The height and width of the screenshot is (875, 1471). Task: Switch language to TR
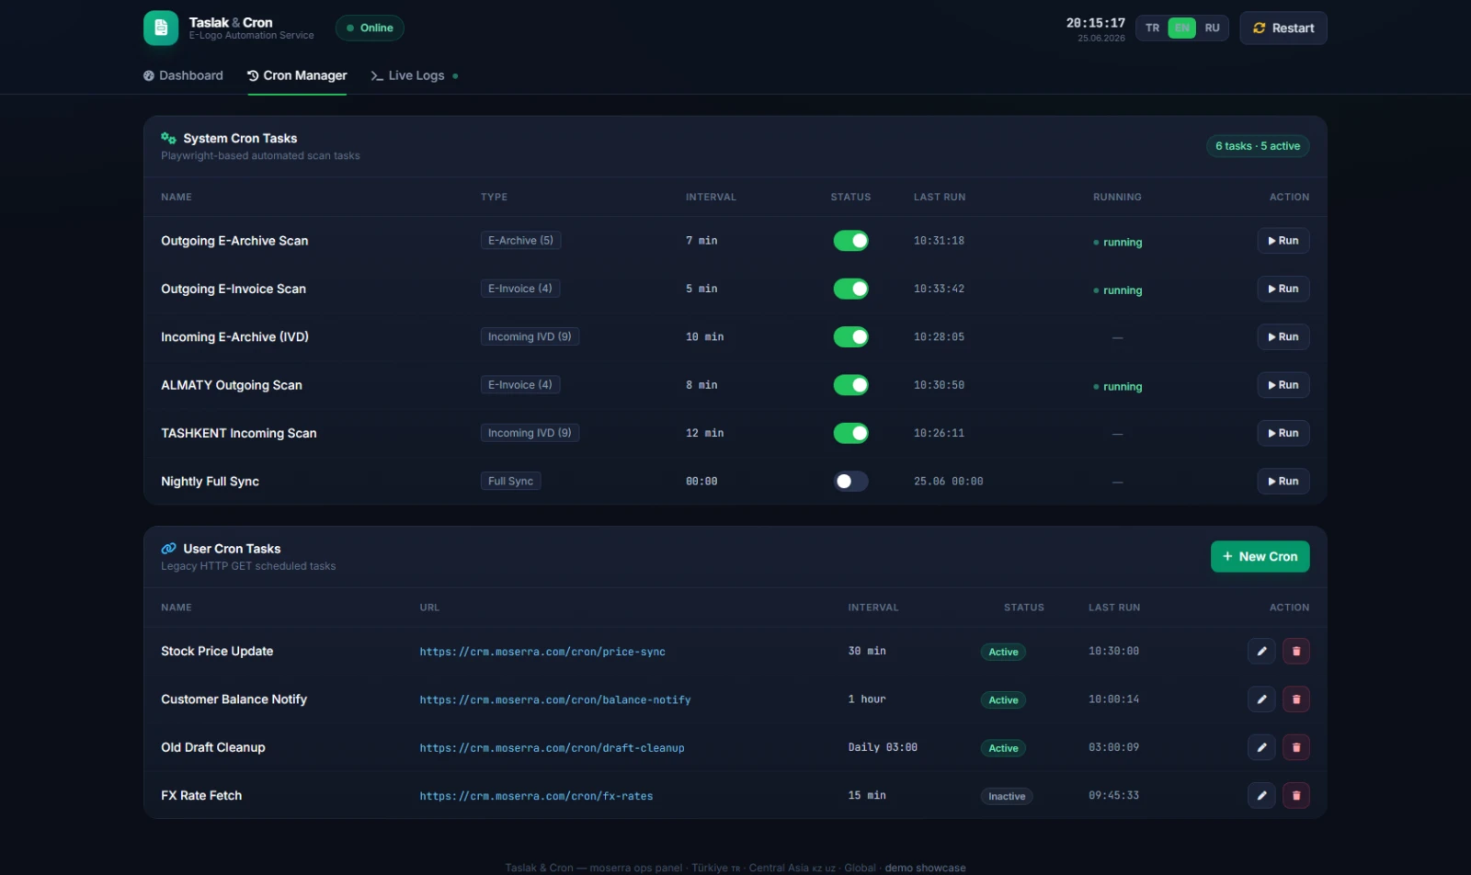[x=1152, y=28]
